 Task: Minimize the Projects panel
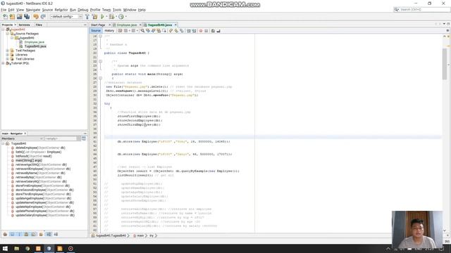click(85, 25)
